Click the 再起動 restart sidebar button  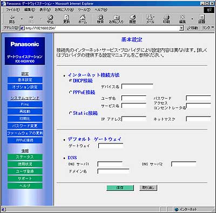point(25,112)
